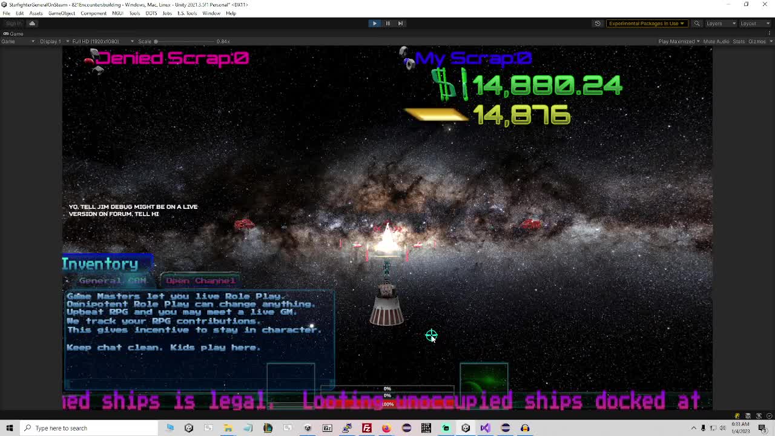Screen dimensions: 775x436
Task: Toggle Mute Audio in the Game view
Action: click(716, 41)
